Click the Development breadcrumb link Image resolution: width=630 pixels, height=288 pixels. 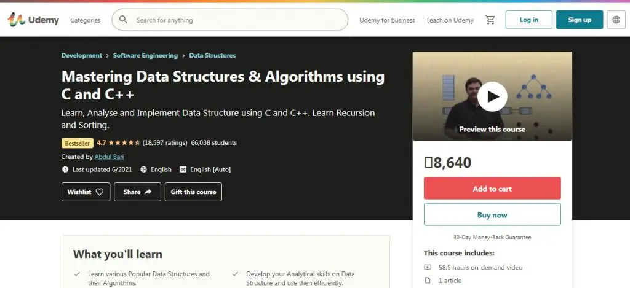coord(82,55)
